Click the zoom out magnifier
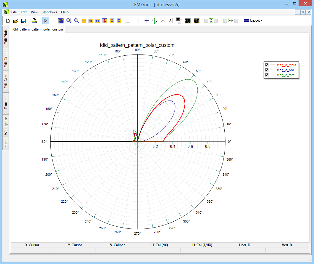Viewport: 314px width, 264px height. click(76, 21)
